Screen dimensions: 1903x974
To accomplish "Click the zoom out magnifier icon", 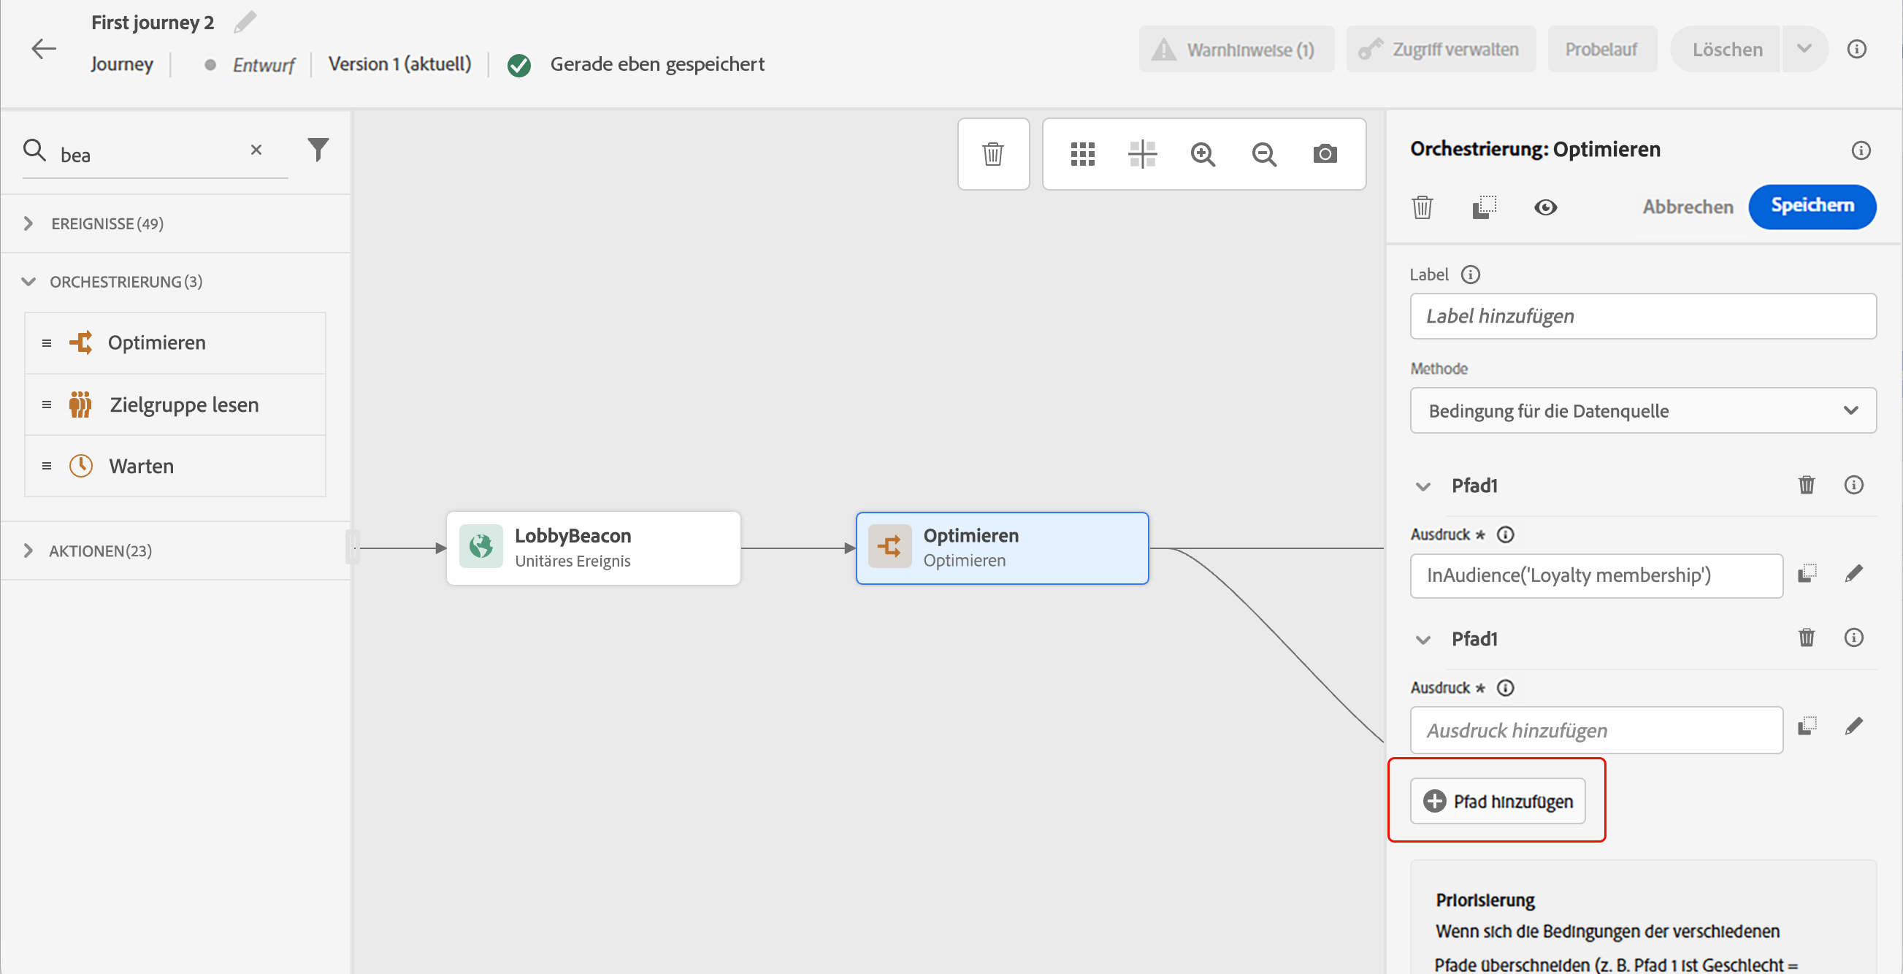I will pos(1264,154).
